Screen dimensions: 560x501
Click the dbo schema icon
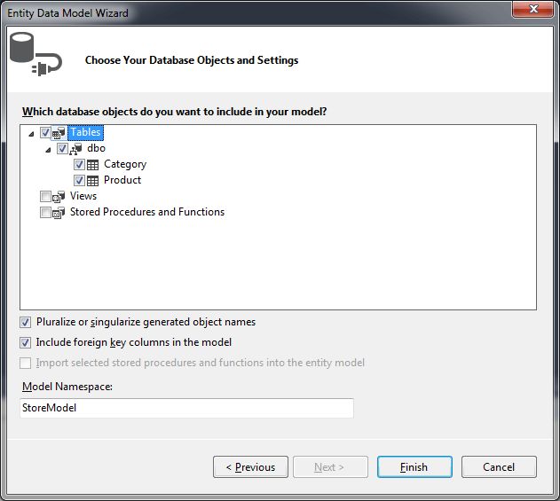pyautogui.click(x=75, y=149)
